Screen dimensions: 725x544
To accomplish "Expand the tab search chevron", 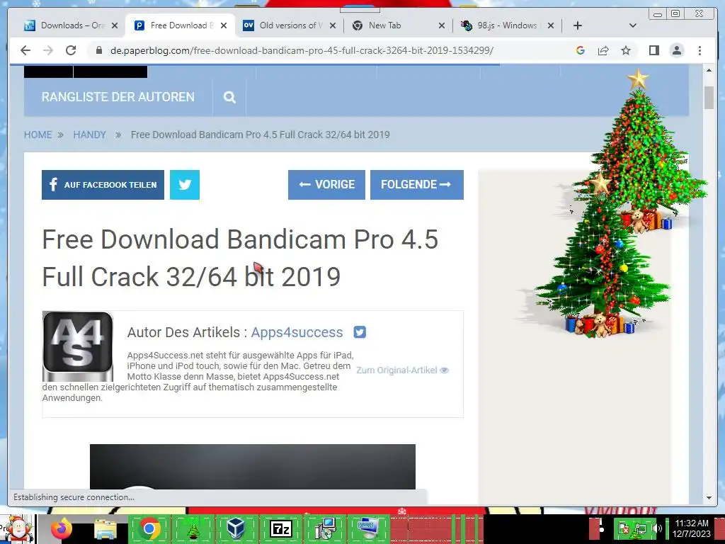I will [633, 25].
